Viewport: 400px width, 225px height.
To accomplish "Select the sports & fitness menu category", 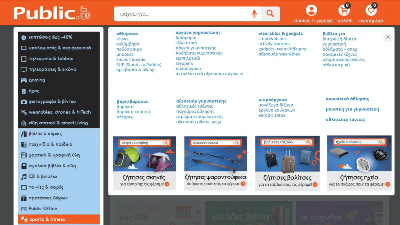I will (x=47, y=219).
